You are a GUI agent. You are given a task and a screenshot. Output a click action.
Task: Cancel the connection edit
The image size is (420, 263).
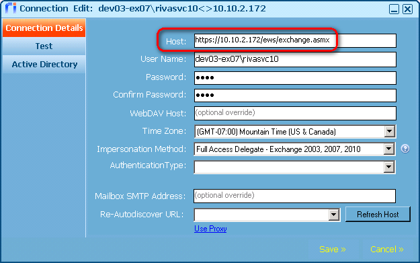tap(387, 250)
